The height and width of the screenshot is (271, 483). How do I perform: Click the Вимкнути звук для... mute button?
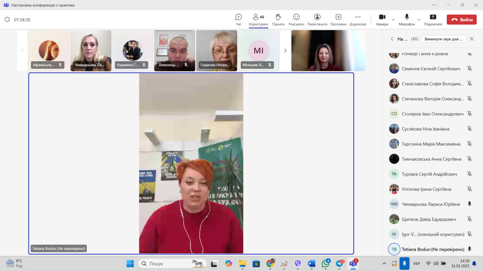(x=444, y=39)
